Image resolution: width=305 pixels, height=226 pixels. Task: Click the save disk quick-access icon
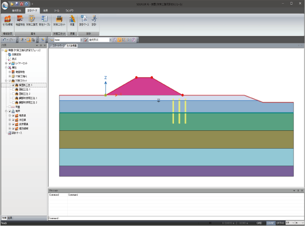click(17, 4)
